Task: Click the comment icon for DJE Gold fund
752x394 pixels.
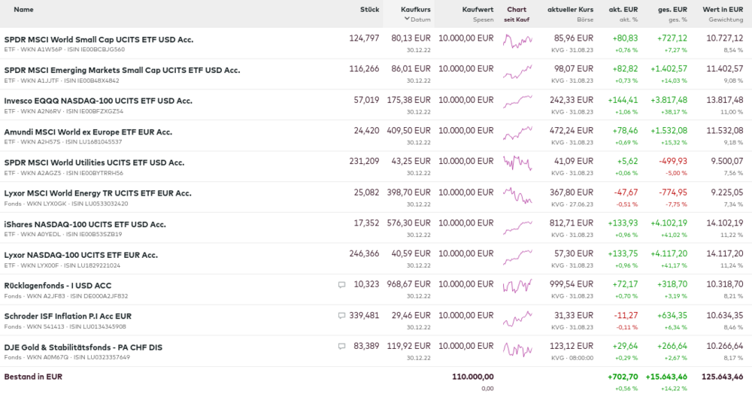Action: tap(342, 347)
